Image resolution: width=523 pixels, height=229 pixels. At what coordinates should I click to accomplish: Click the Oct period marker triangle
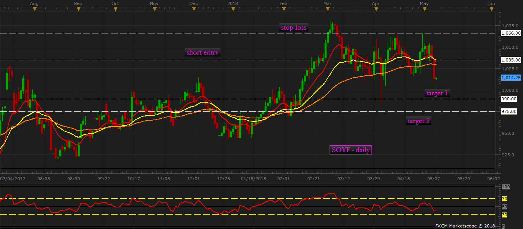115,9
